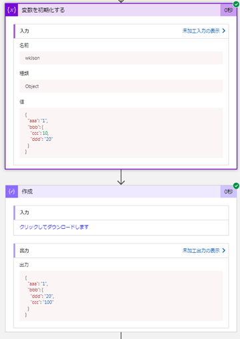Image resolution: width=240 pixels, height=339 pixels.
Task: Click the 名前 field label
Action: tap(24, 45)
